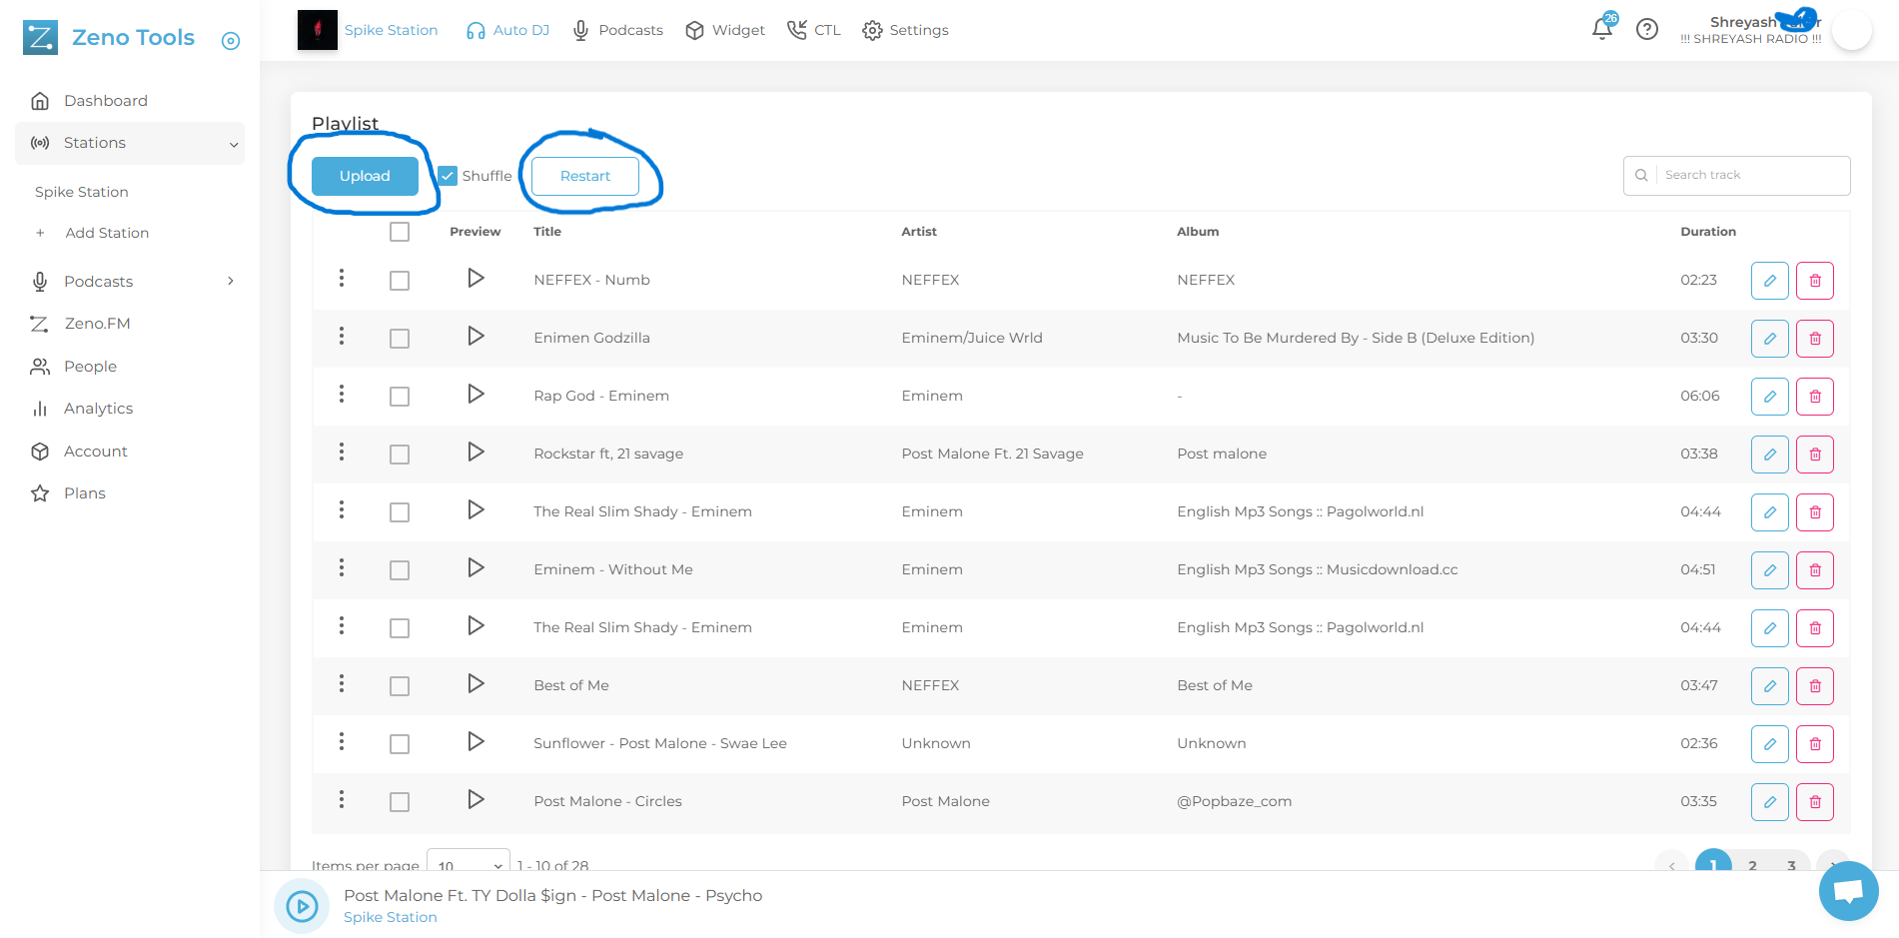
Task: Preview Rockstar ft, 21 savage track
Action: [x=475, y=452]
